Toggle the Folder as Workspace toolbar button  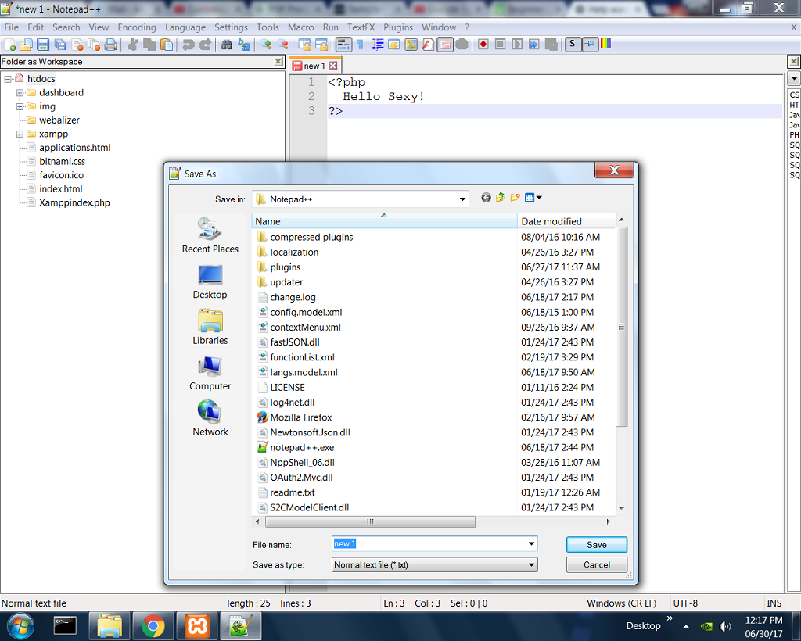click(x=445, y=45)
